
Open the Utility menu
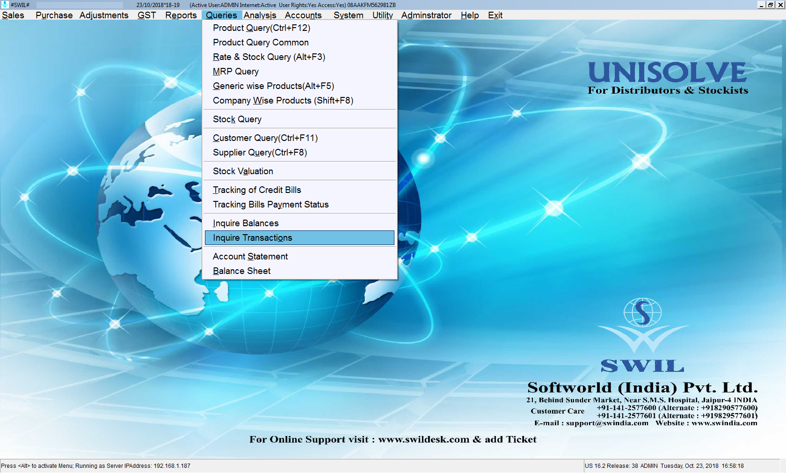(x=382, y=15)
